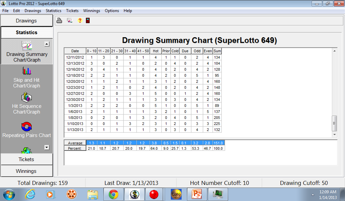
Task: Switch to Winnings sidebar section
Action: (x=27, y=171)
